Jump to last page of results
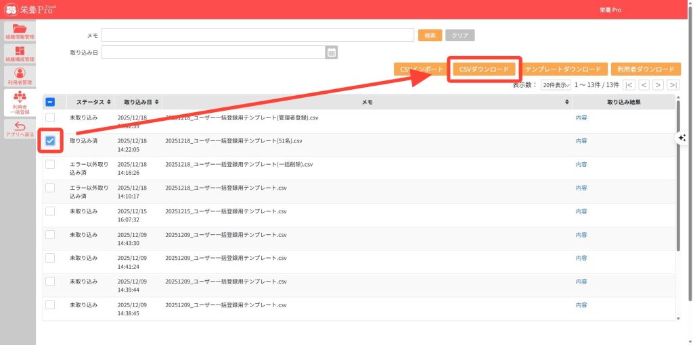 [673, 85]
